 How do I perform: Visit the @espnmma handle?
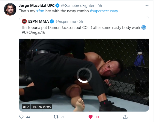(66, 21)
